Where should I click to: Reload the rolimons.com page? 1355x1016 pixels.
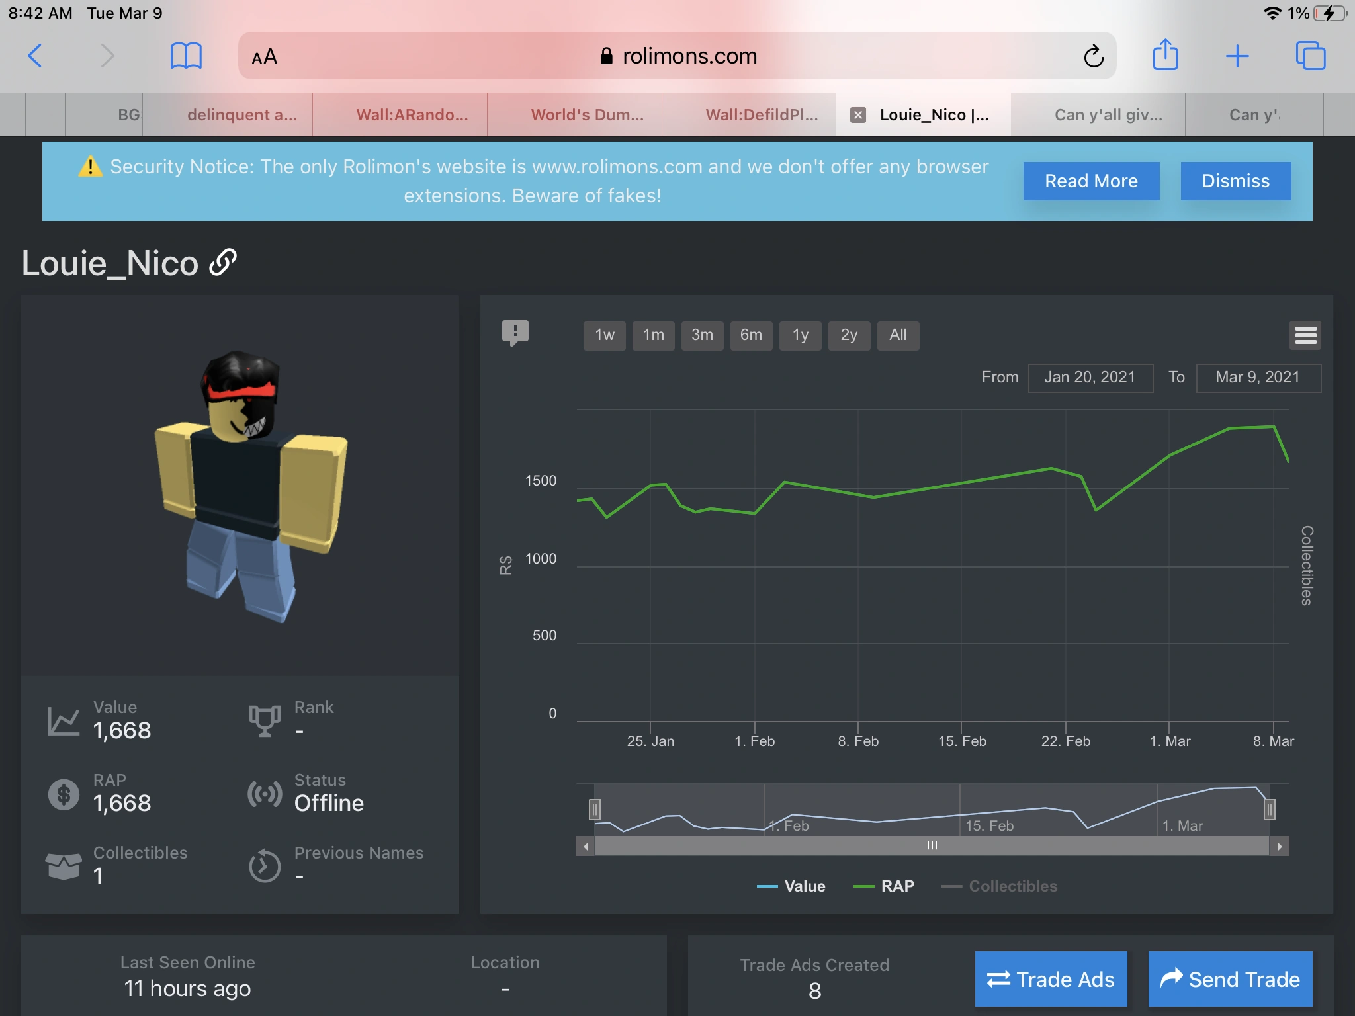(1094, 56)
